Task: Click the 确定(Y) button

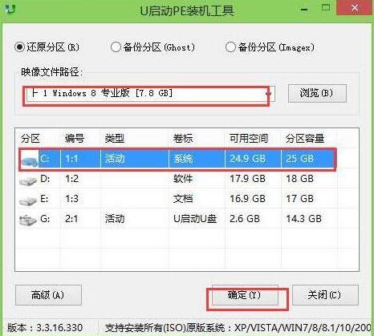Action: click(x=245, y=295)
